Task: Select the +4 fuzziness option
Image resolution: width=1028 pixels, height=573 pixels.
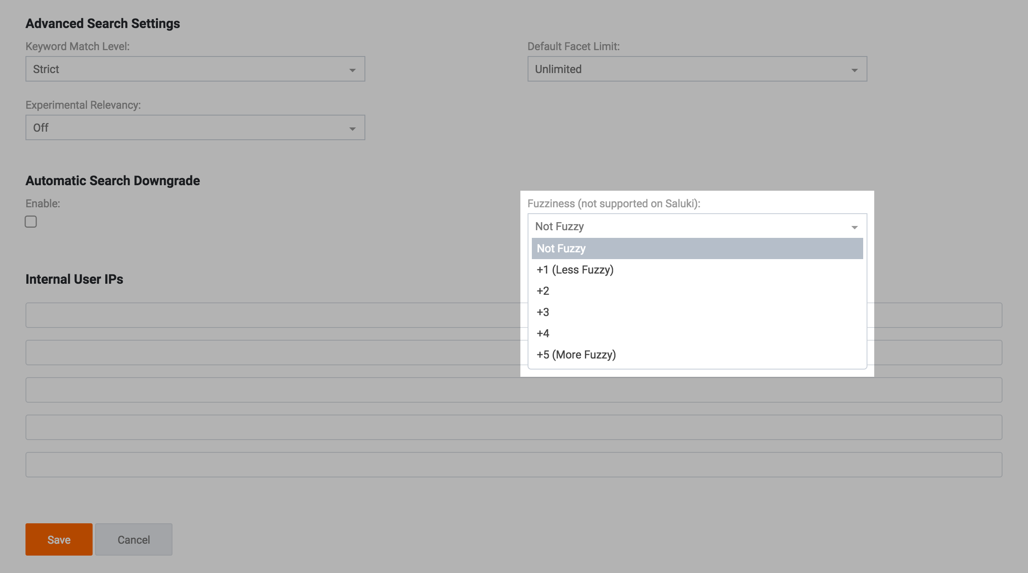Action: 543,333
